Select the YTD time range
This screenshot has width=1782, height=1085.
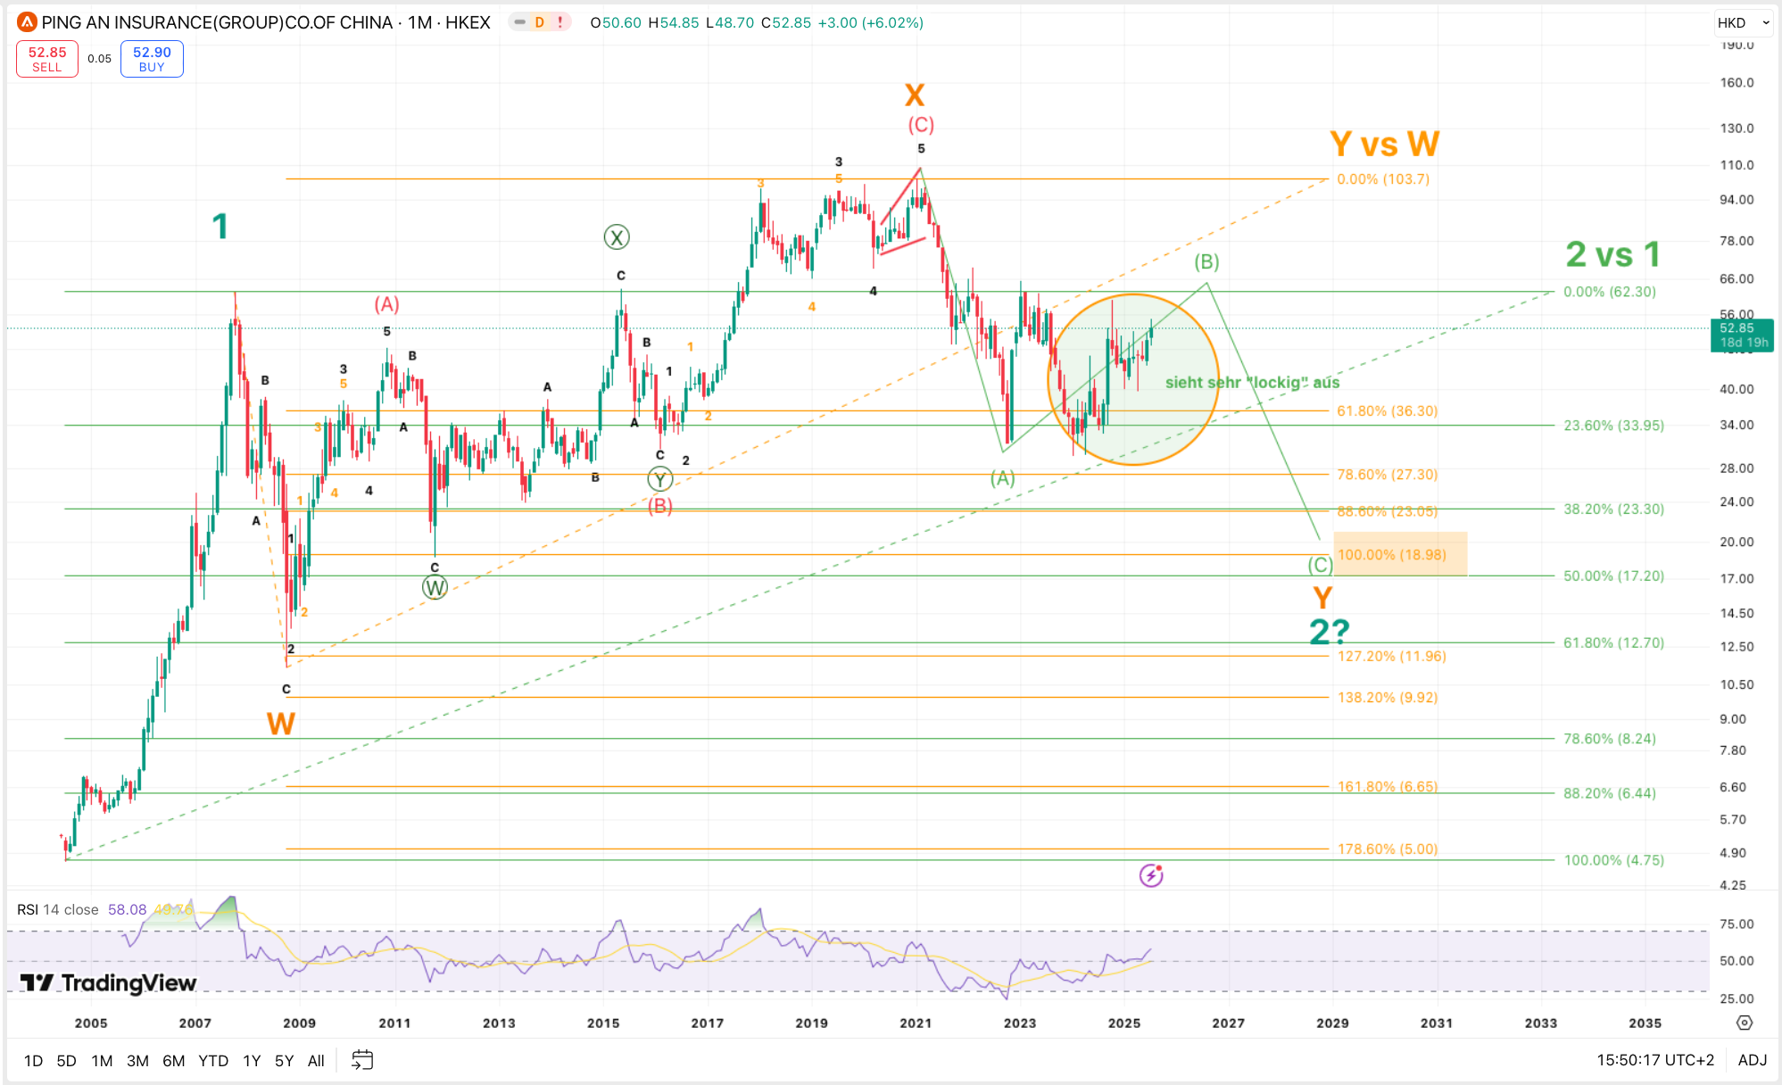tap(213, 1060)
